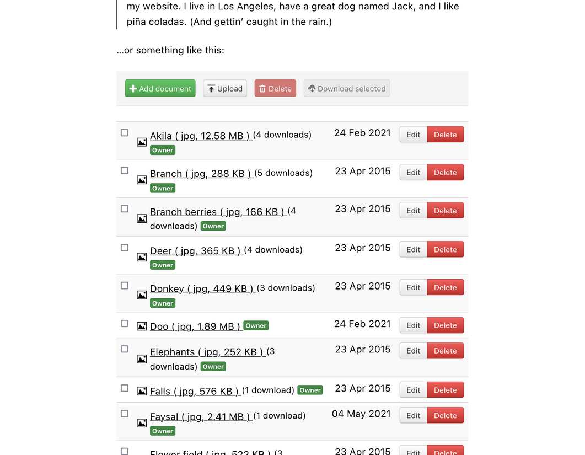Click the image icon beside Branch berries
585x455 pixels.
point(141,218)
